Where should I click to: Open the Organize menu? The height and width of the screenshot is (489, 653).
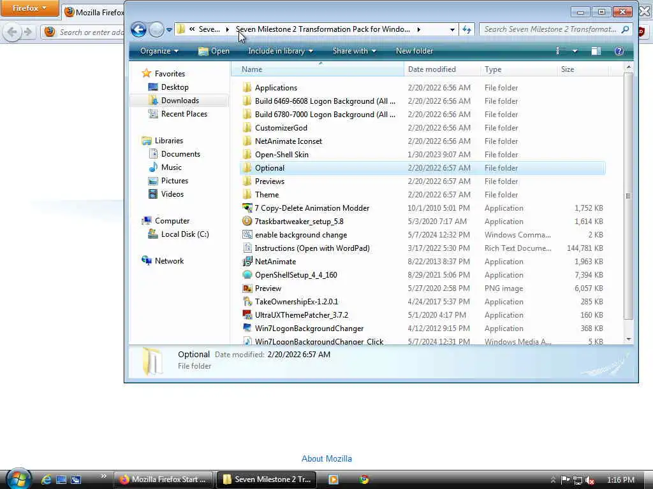click(159, 51)
